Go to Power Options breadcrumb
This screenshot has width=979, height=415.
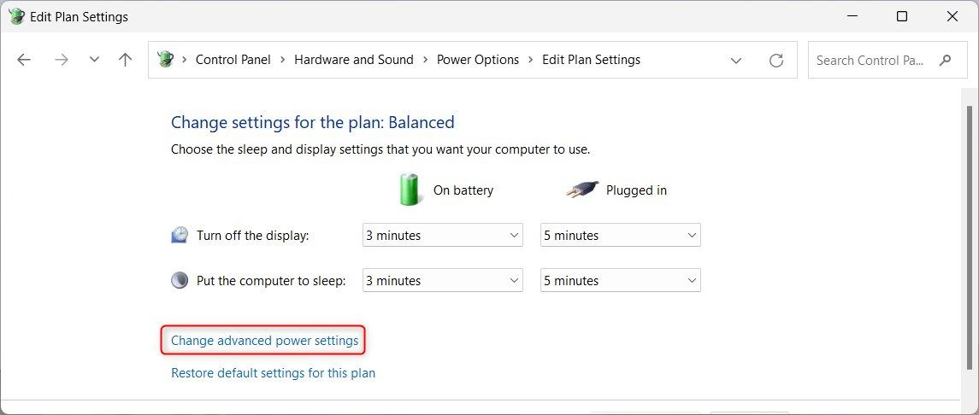pos(478,60)
